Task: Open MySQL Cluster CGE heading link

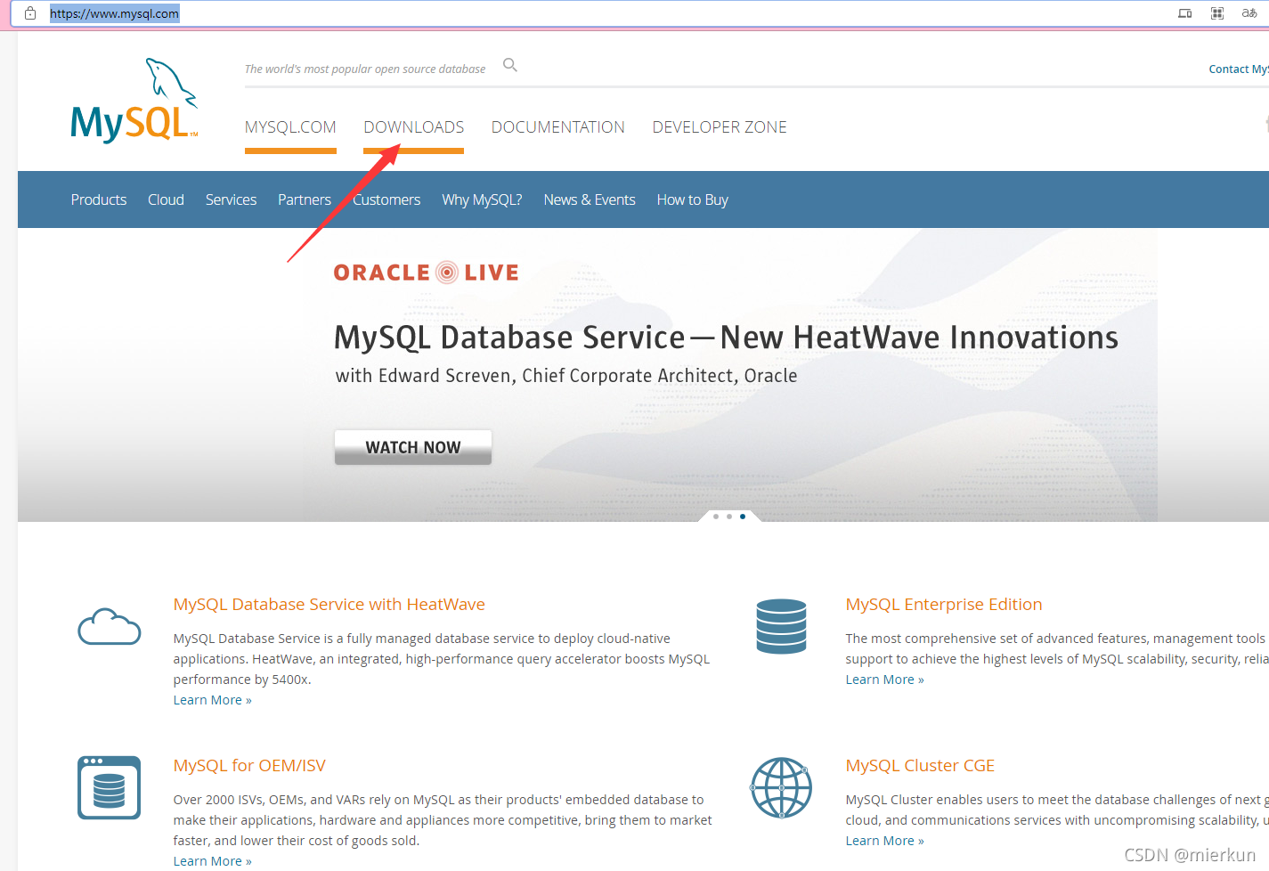Action: pos(920,766)
